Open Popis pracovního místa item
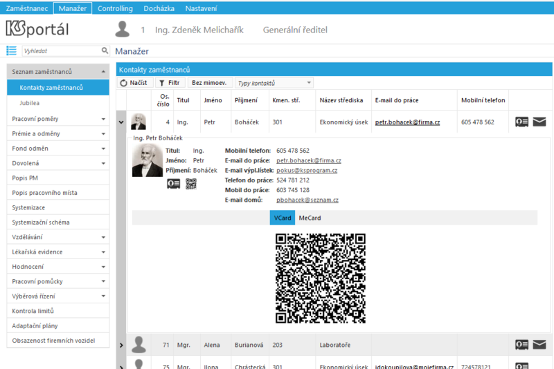The image size is (554, 369). click(x=58, y=193)
